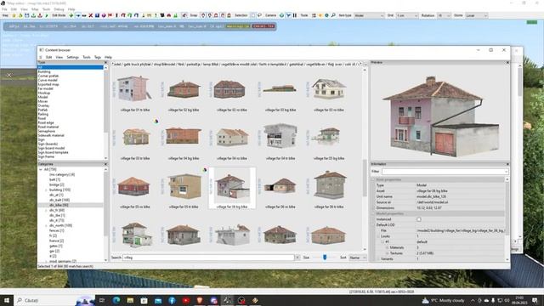The height and width of the screenshot is (306, 544).
Task: Open File menu in map editor
Action: (x=4, y=9)
